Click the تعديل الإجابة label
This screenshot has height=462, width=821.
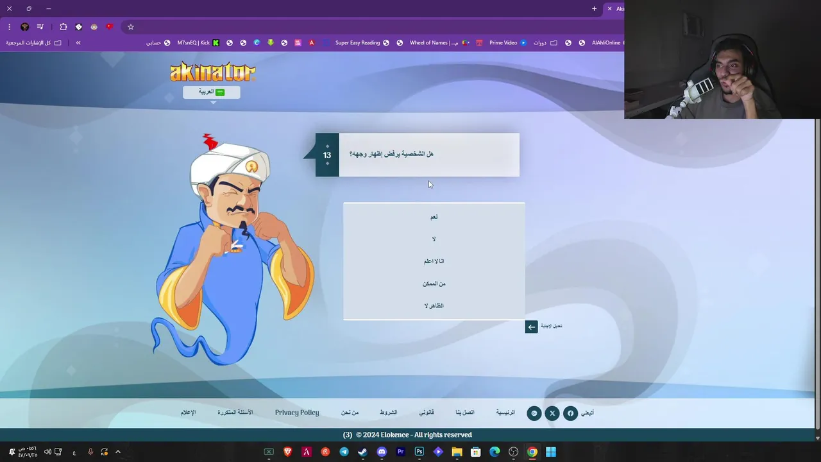pos(552,326)
